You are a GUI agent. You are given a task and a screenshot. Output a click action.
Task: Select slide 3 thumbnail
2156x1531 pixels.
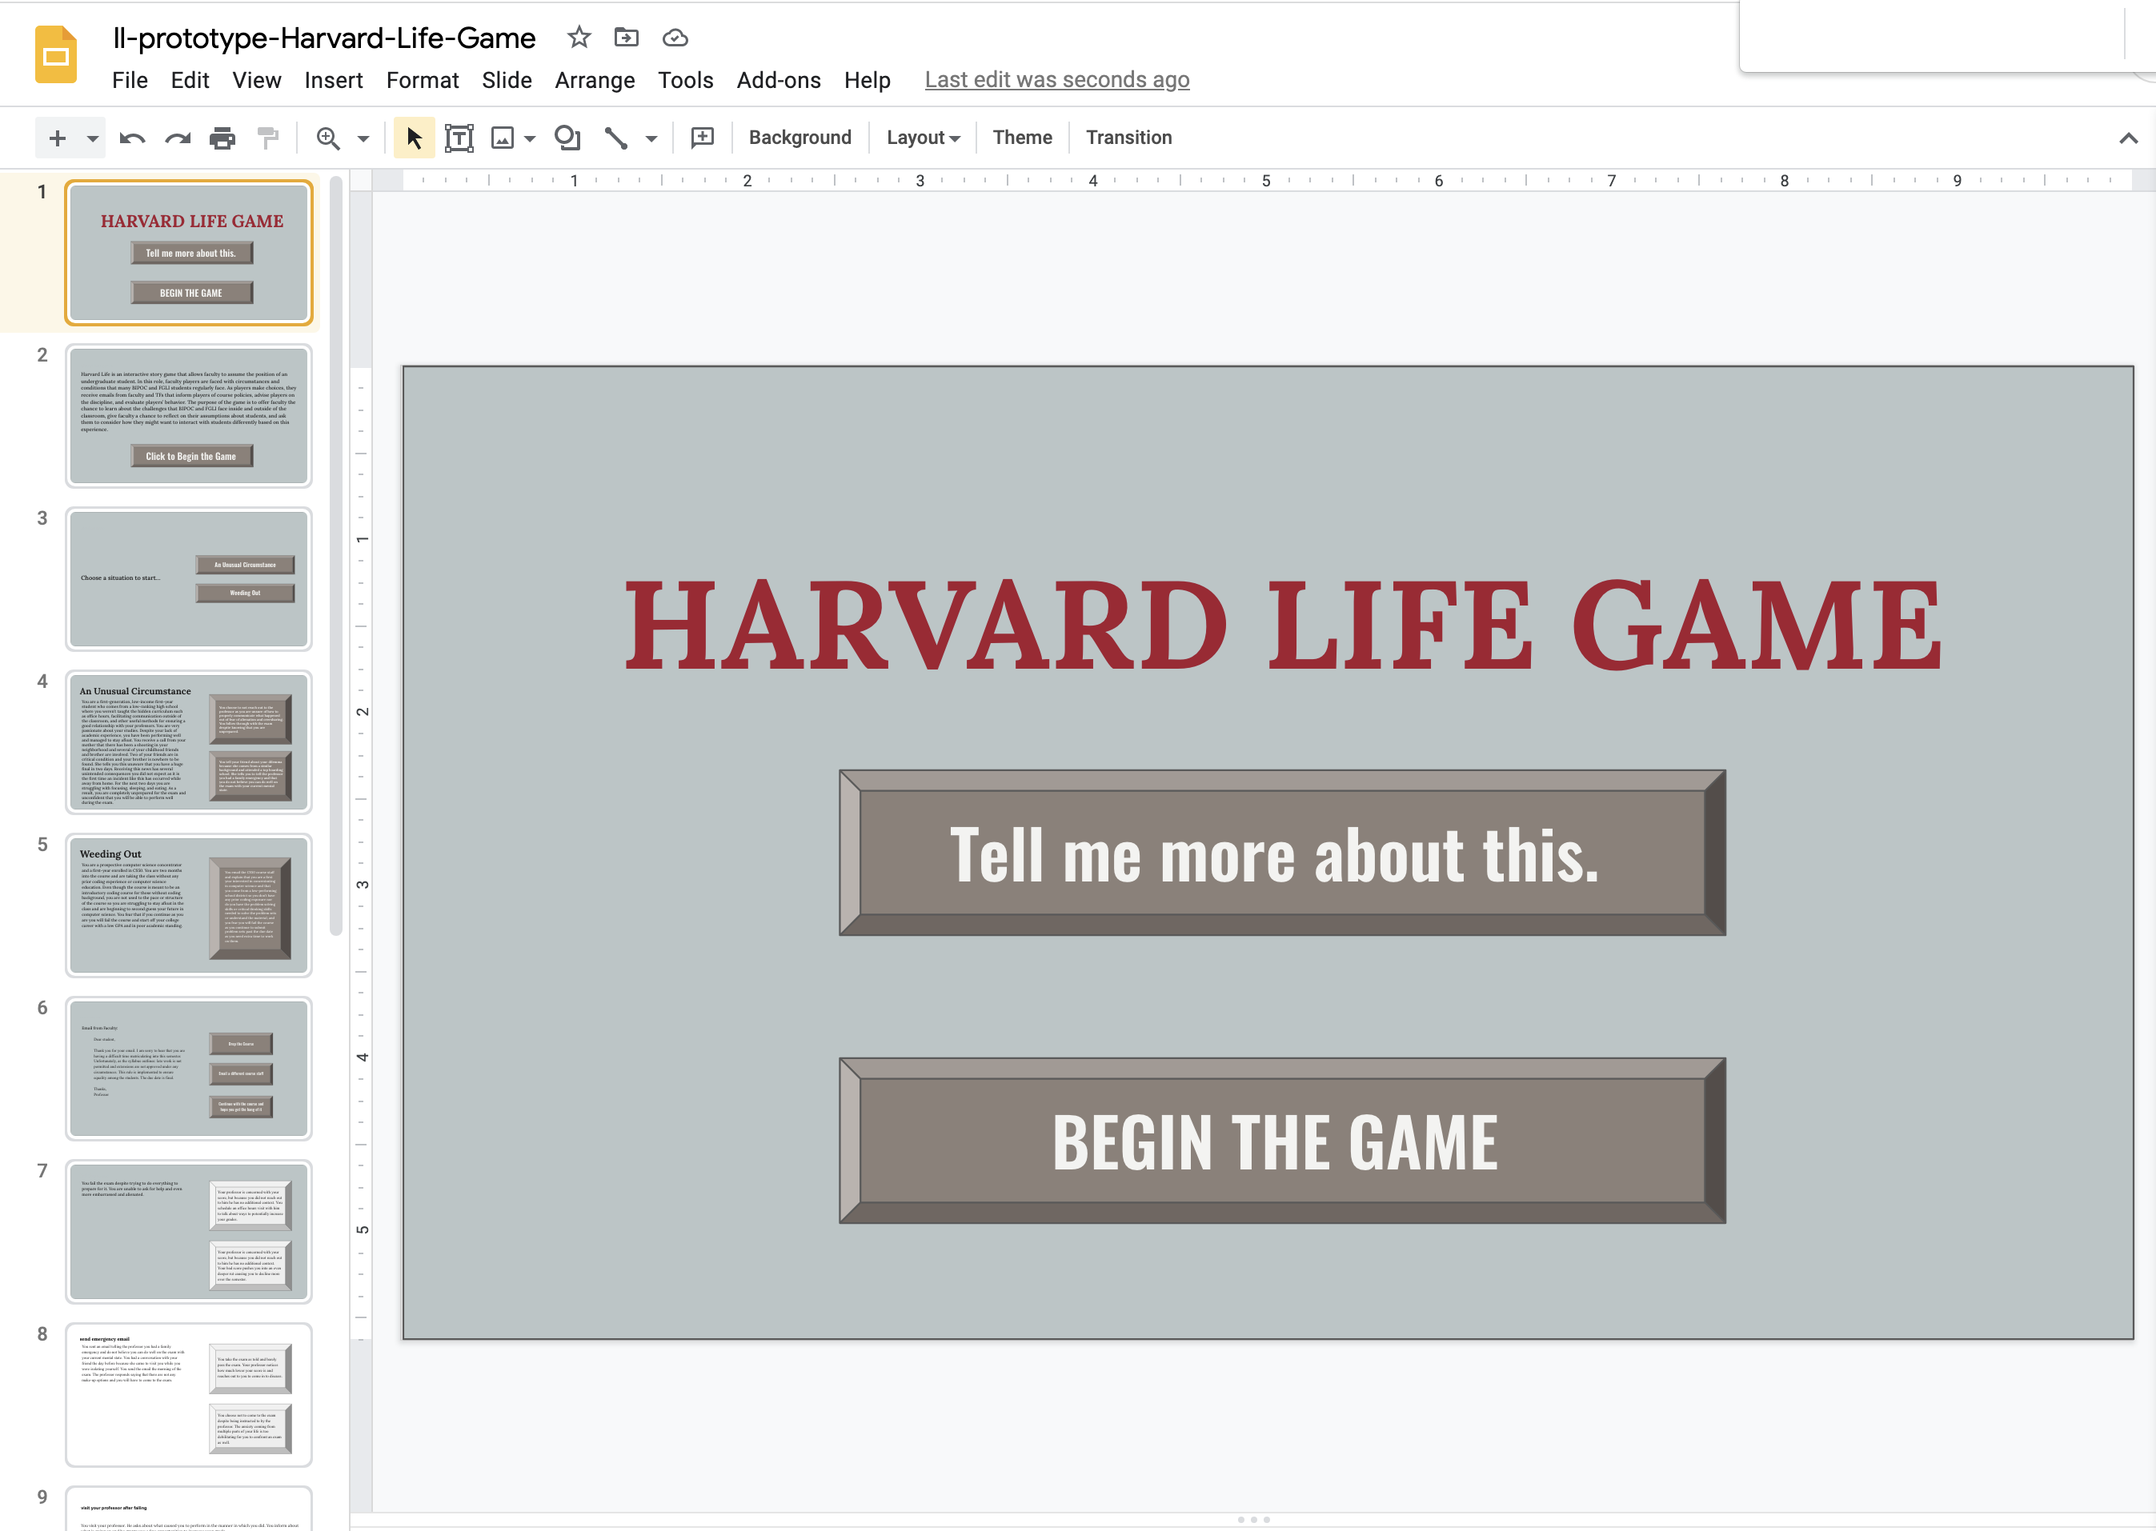pos(189,579)
